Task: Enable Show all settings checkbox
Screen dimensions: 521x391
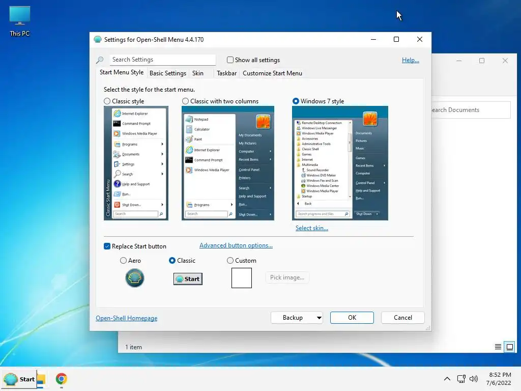Action: click(230, 60)
